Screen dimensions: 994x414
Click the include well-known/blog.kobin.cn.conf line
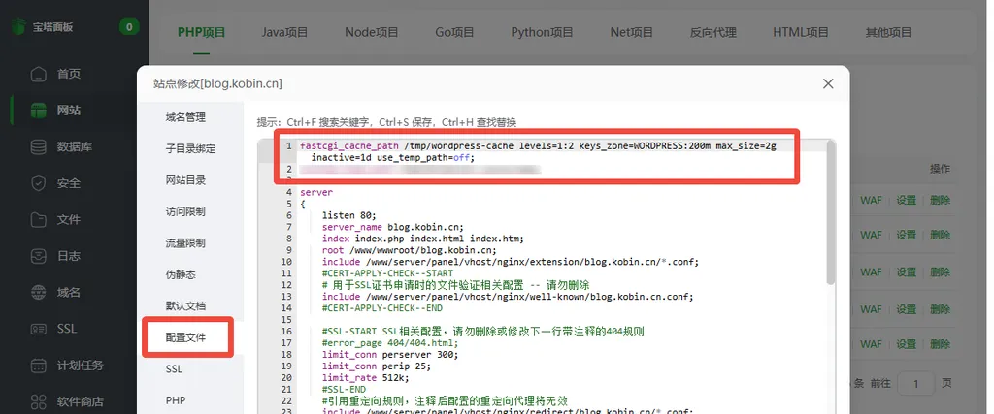(x=508, y=297)
